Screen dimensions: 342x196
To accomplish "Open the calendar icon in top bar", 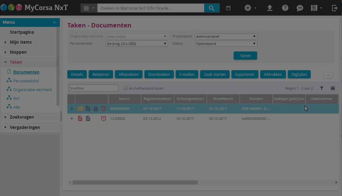I will coord(228,8).
